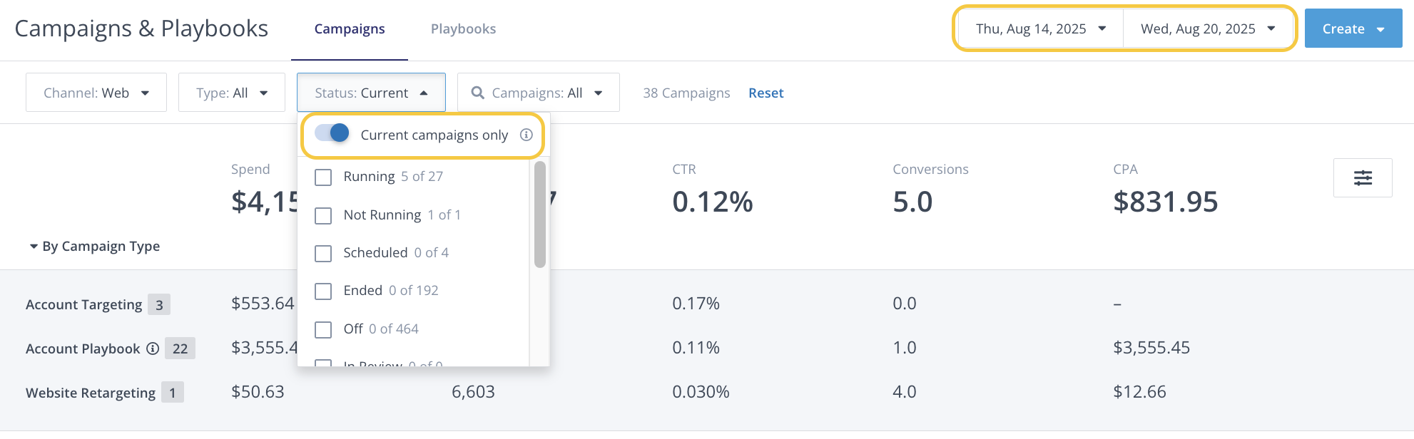This screenshot has width=1414, height=439.
Task: Expand the Type: All filter
Action: 232,93
